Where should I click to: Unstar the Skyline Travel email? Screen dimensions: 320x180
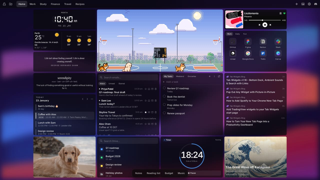point(145,112)
